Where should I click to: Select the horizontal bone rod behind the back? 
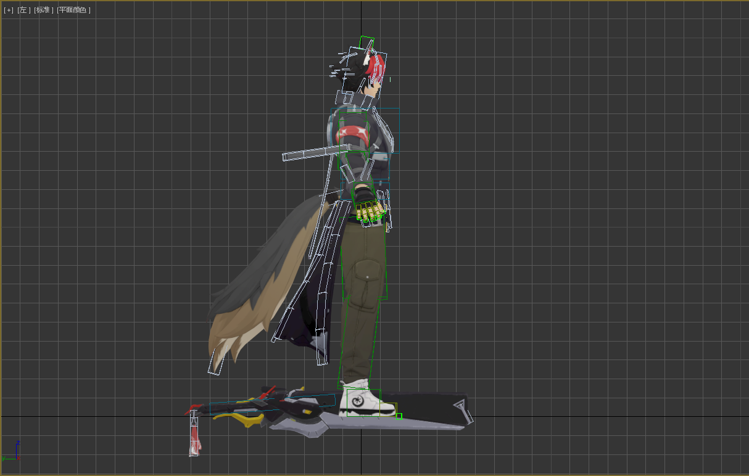click(315, 153)
